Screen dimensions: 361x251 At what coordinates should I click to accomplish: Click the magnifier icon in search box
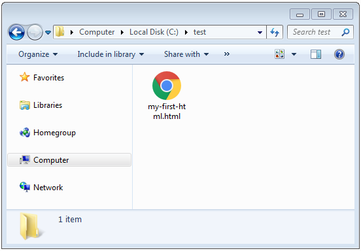pos(345,32)
